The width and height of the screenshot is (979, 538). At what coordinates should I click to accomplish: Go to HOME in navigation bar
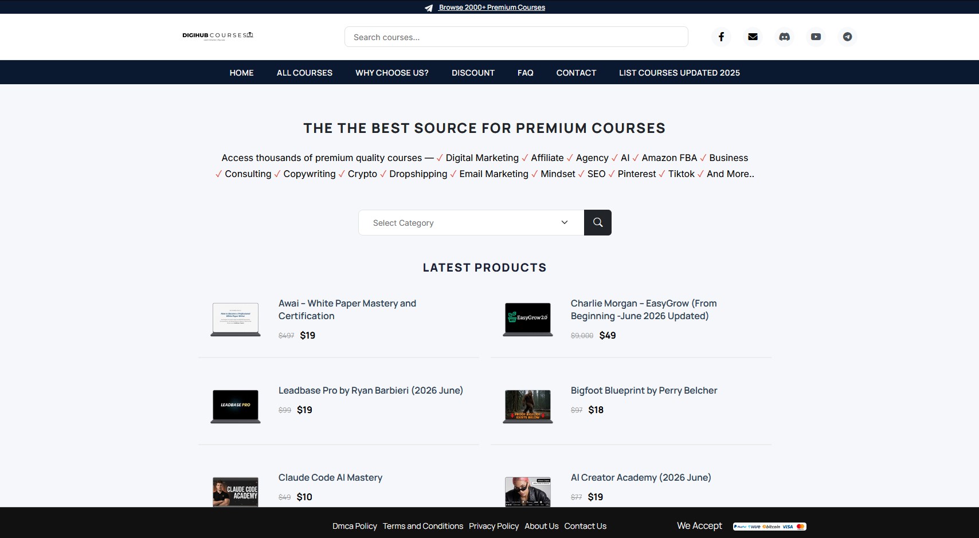tap(241, 73)
